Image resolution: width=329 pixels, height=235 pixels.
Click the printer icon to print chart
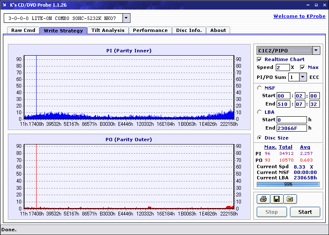click(x=263, y=199)
